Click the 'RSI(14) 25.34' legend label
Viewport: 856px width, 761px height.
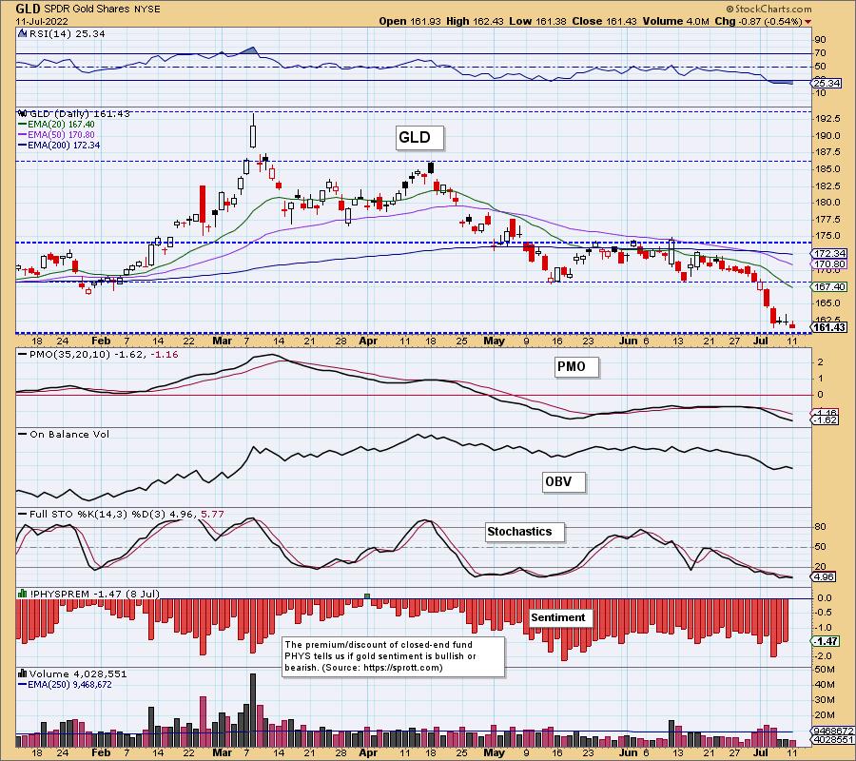(67, 33)
